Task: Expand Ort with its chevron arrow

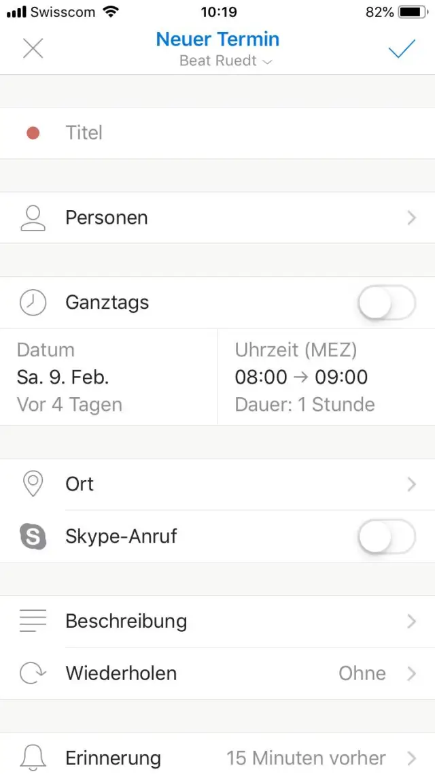Action: pos(411,484)
